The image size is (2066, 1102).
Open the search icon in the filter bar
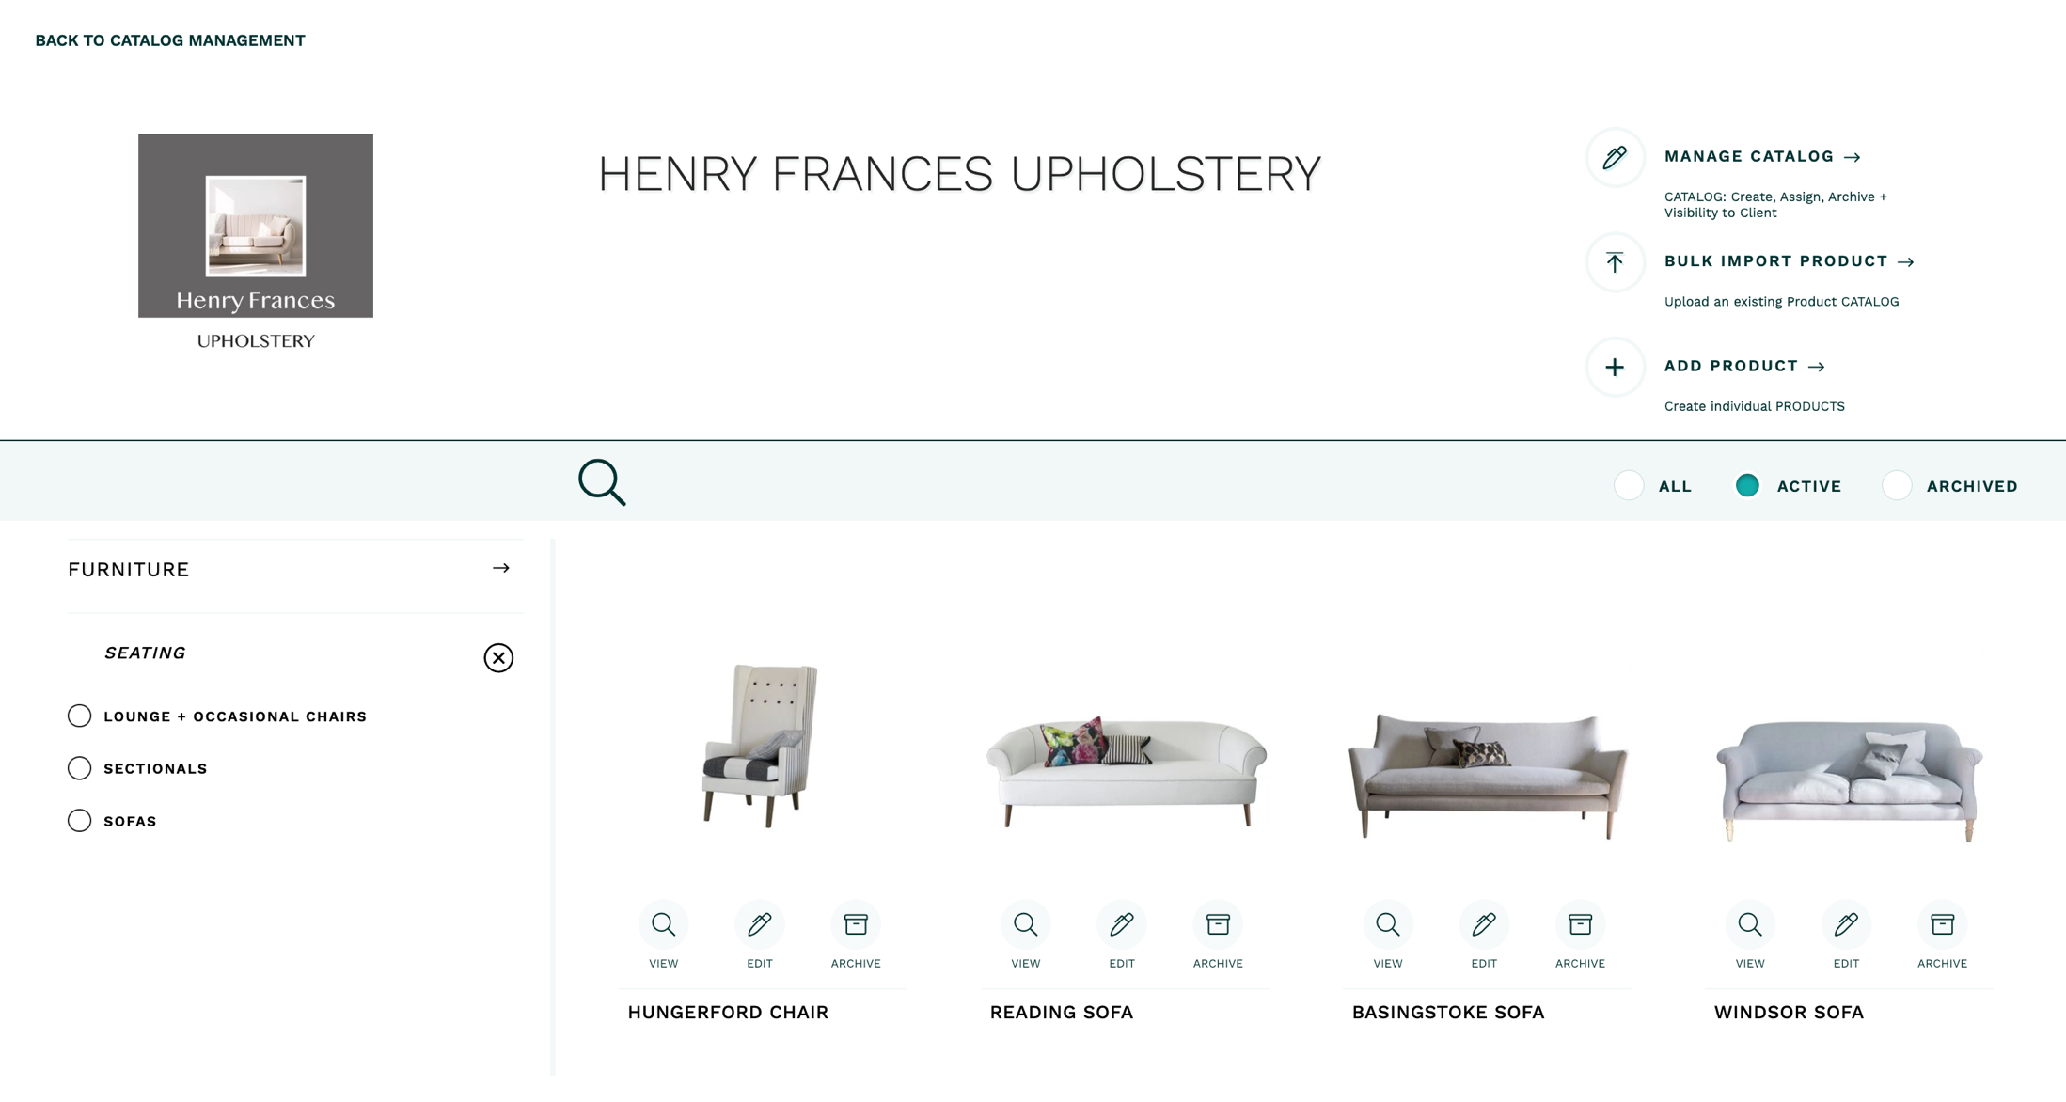601,481
